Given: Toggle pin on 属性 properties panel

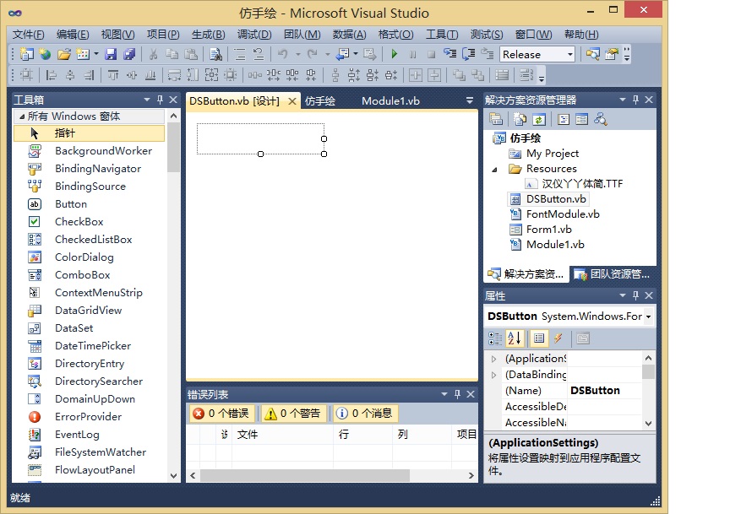Looking at the screenshot, I should pos(636,295).
